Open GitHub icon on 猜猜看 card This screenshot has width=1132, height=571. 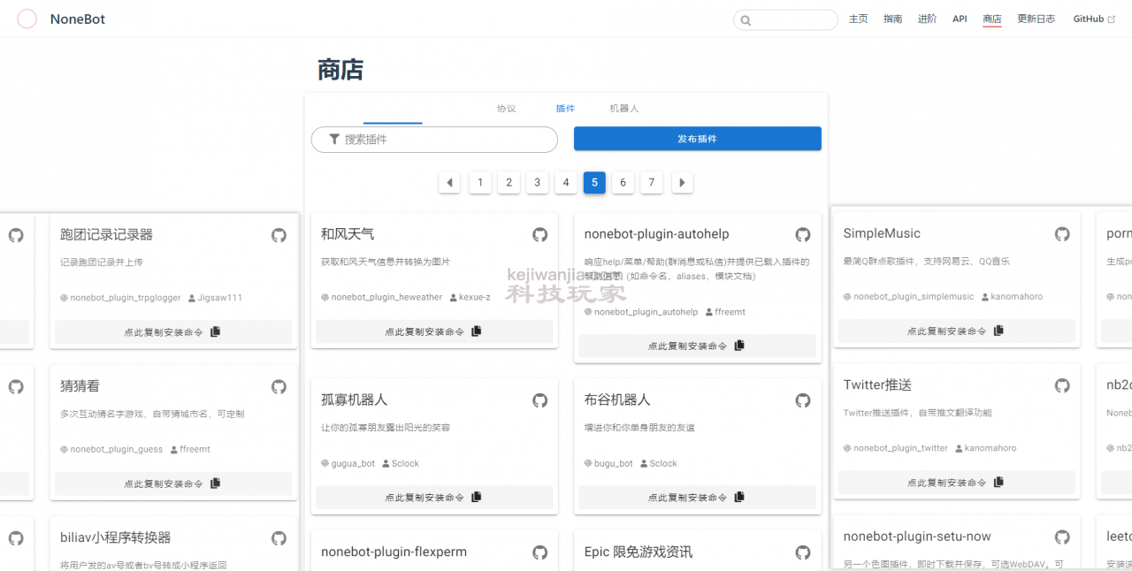279,387
